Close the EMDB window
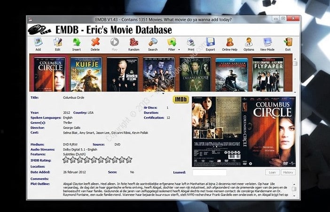The image size is (330, 212). [x=293, y=18]
